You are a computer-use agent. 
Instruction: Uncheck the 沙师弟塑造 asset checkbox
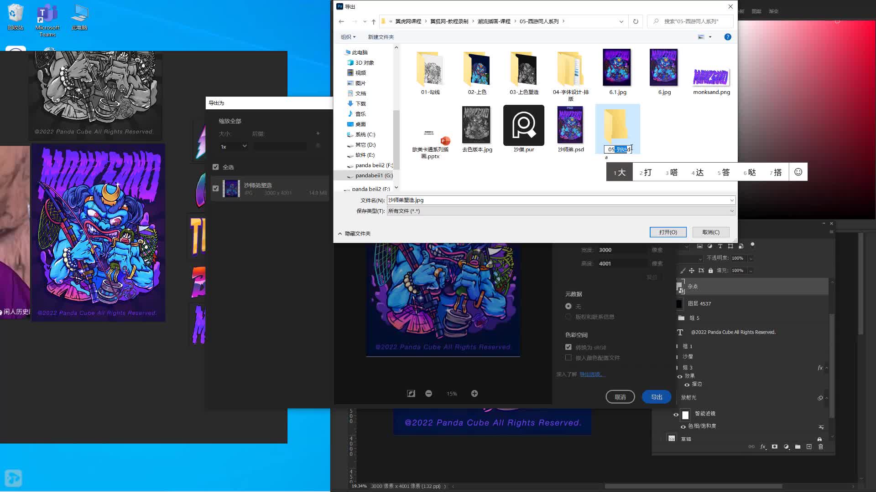point(216,189)
